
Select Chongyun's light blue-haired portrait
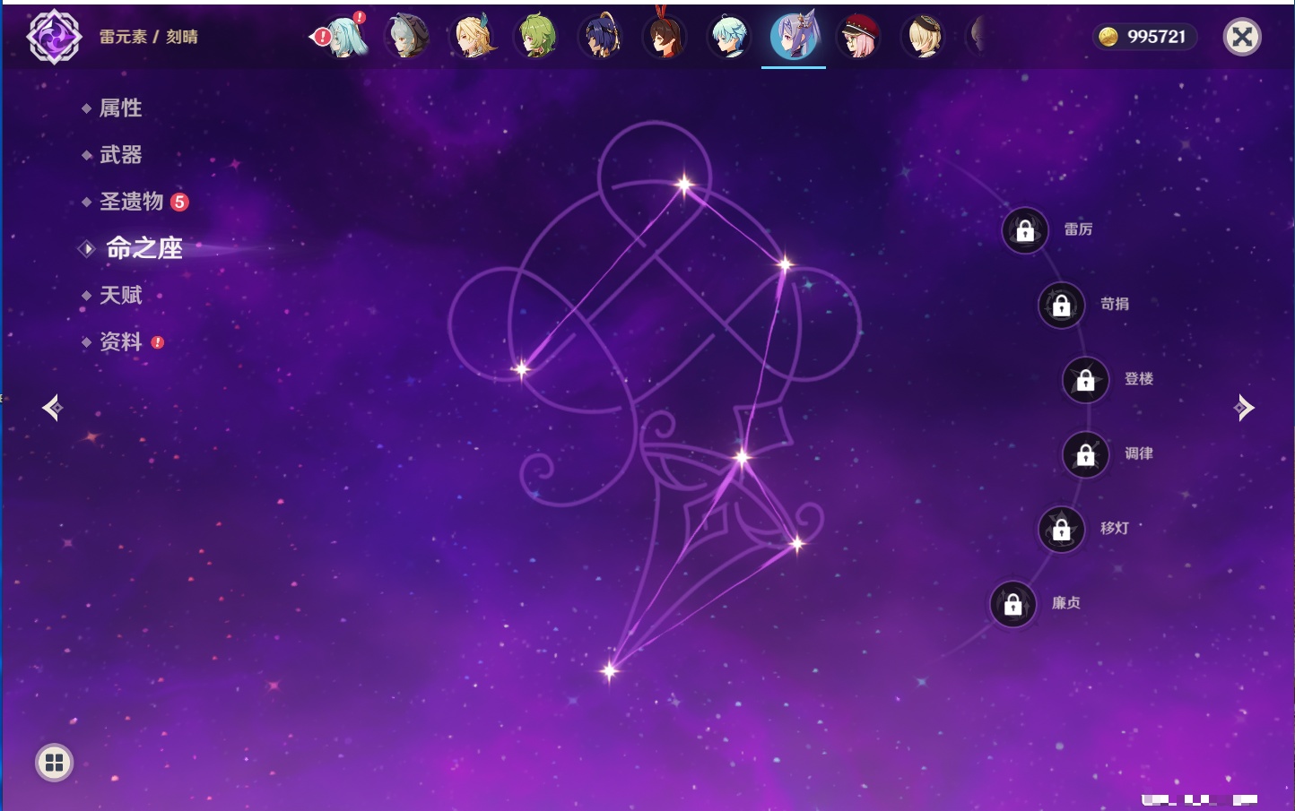(x=730, y=37)
